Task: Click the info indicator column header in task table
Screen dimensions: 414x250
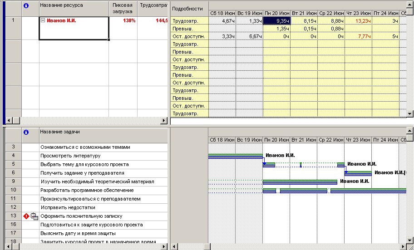Action: (x=26, y=132)
